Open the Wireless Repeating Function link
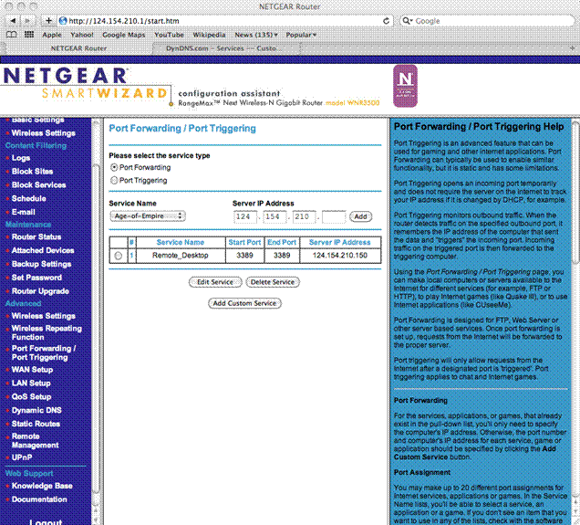 point(47,332)
